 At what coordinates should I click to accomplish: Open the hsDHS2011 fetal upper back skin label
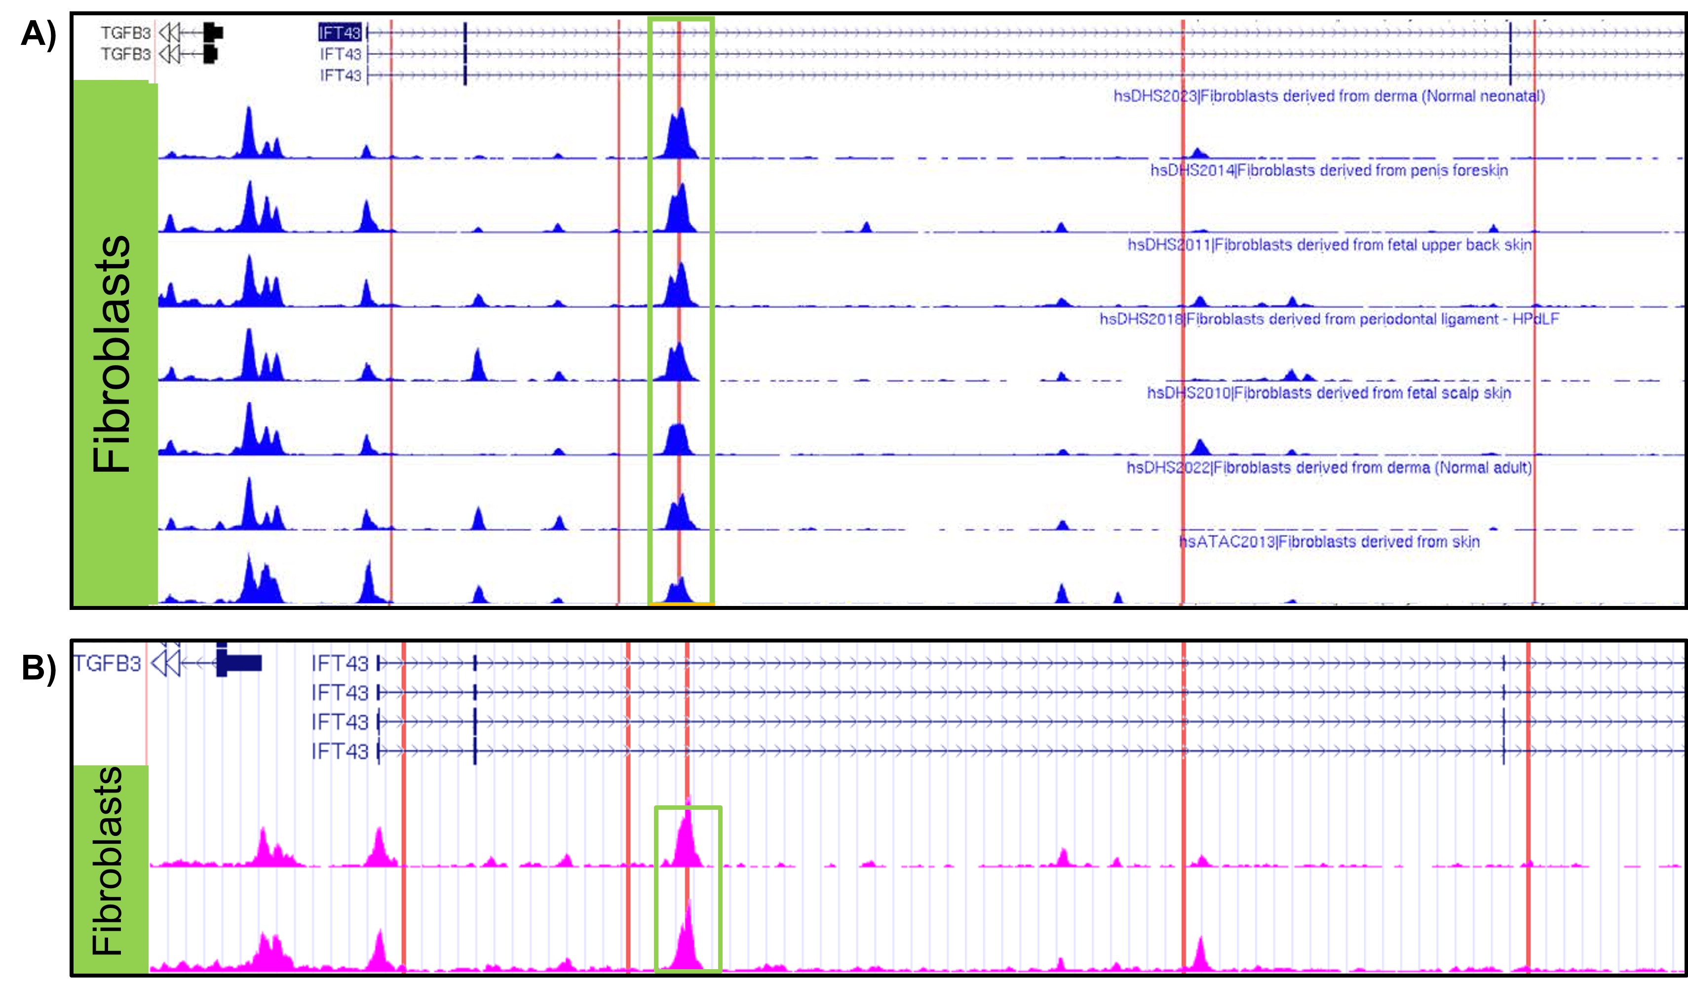click(1329, 245)
